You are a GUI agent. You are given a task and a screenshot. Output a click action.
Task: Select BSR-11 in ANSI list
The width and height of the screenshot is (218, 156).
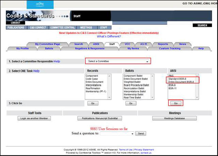click(x=172, y=88)
